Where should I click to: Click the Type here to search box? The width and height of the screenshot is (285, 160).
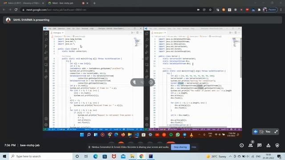tap(41, 156)
